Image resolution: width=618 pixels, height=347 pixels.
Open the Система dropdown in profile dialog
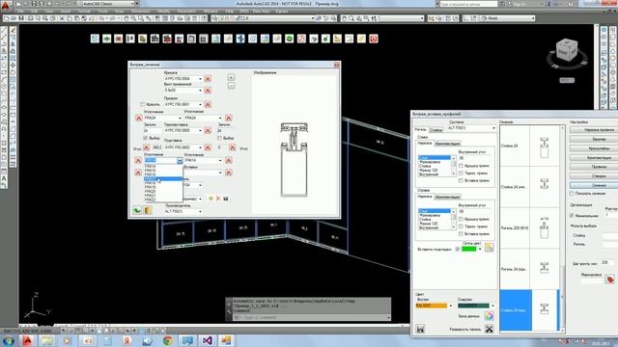pyautogui.click(x=493, y=128)
